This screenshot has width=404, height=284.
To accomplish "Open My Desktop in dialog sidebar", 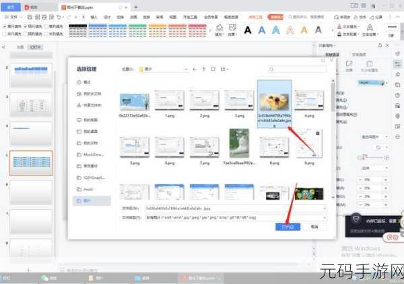I will (x=87, y=132).
